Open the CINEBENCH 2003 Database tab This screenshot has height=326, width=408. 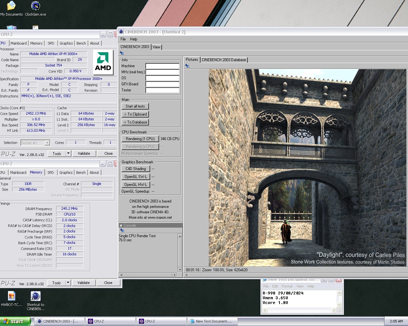(224, 60)
